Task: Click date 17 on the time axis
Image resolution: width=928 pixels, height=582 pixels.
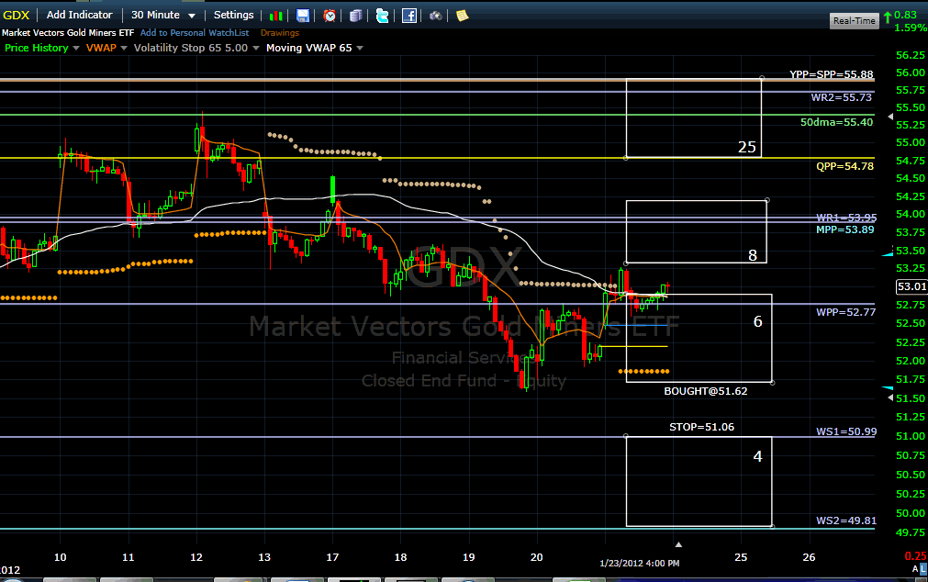Action: [x=332, y=557]
